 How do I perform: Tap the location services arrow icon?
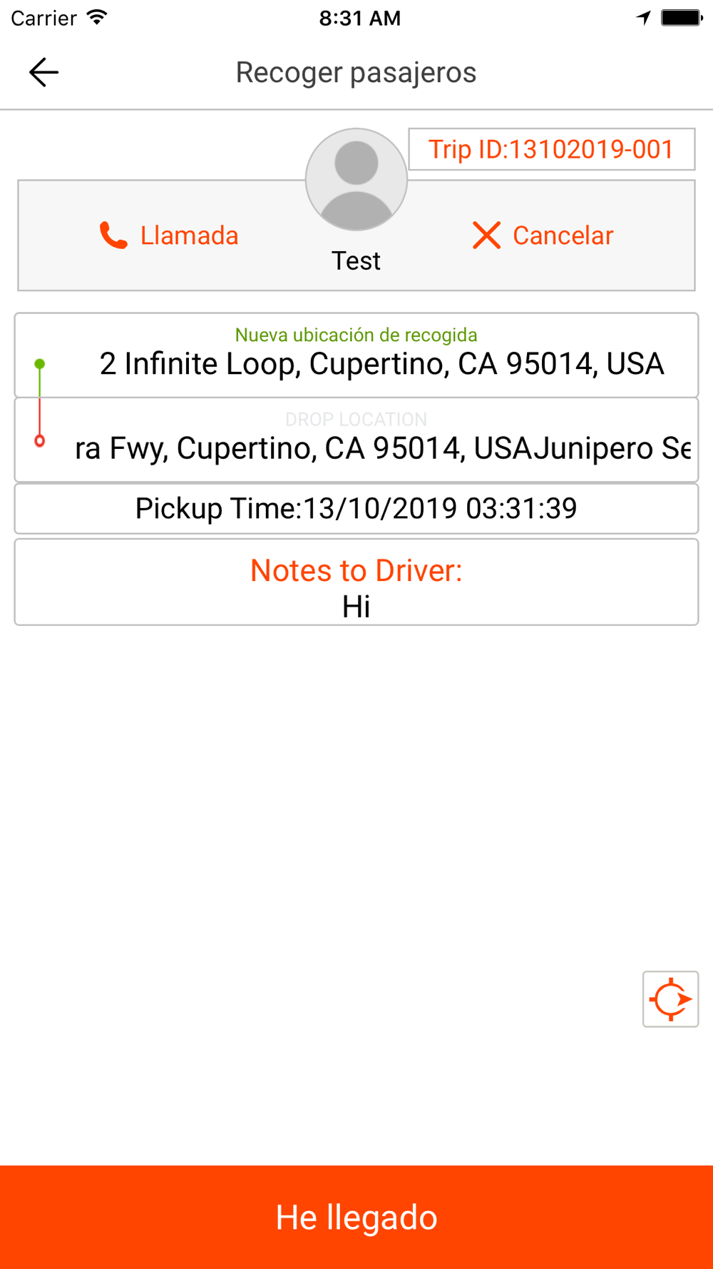coord(644,18)
